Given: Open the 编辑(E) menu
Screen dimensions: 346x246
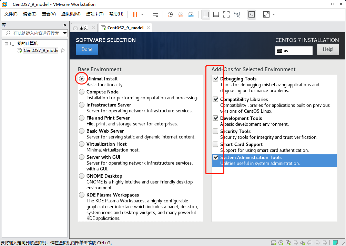Looking at the screenshot, I should (30, 14).
